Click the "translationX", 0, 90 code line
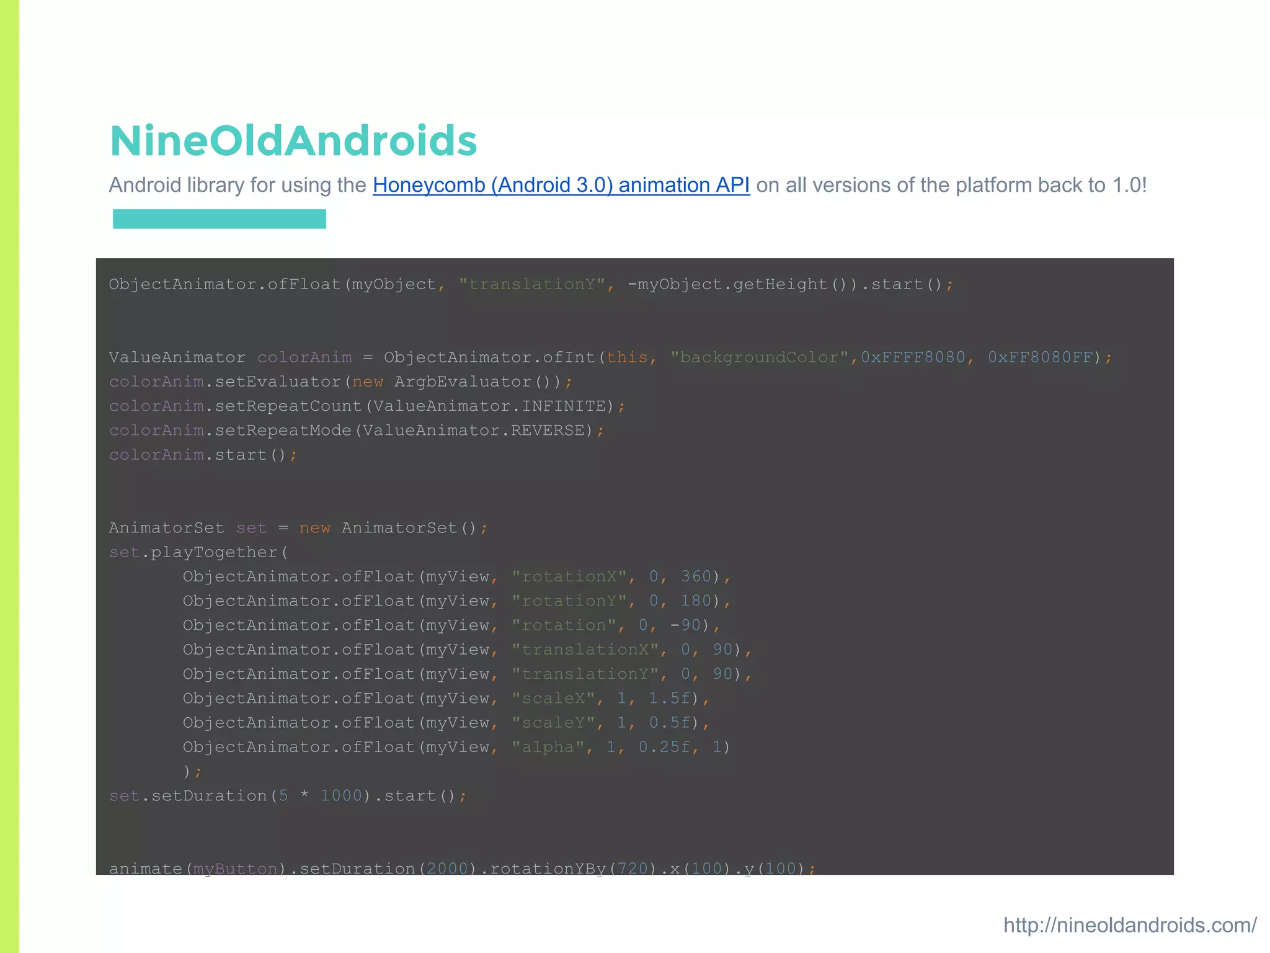Image resolution: width=1270 pixels, height=953 pixels. 468,650
